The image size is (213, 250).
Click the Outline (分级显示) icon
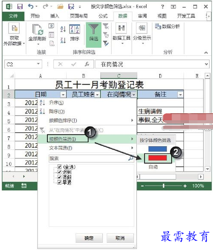(142, 28)
